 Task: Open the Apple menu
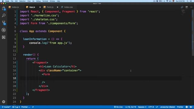[3, 1]
